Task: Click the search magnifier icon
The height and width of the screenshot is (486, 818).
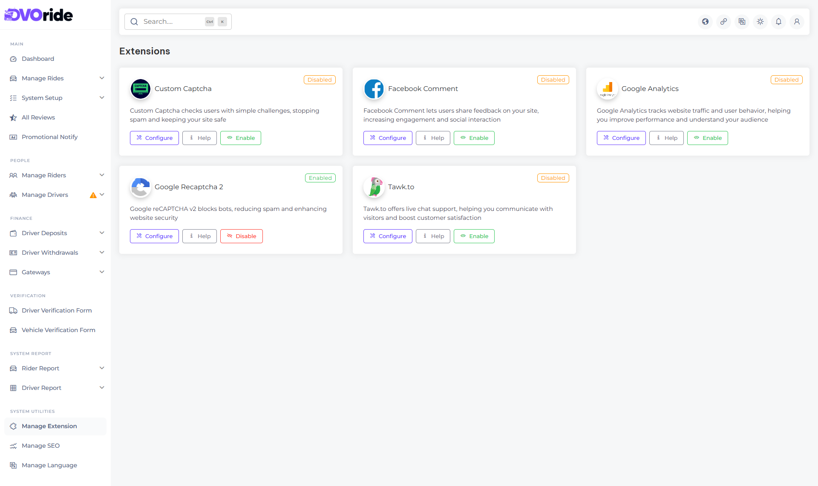Action: click(x=134, y=21)
